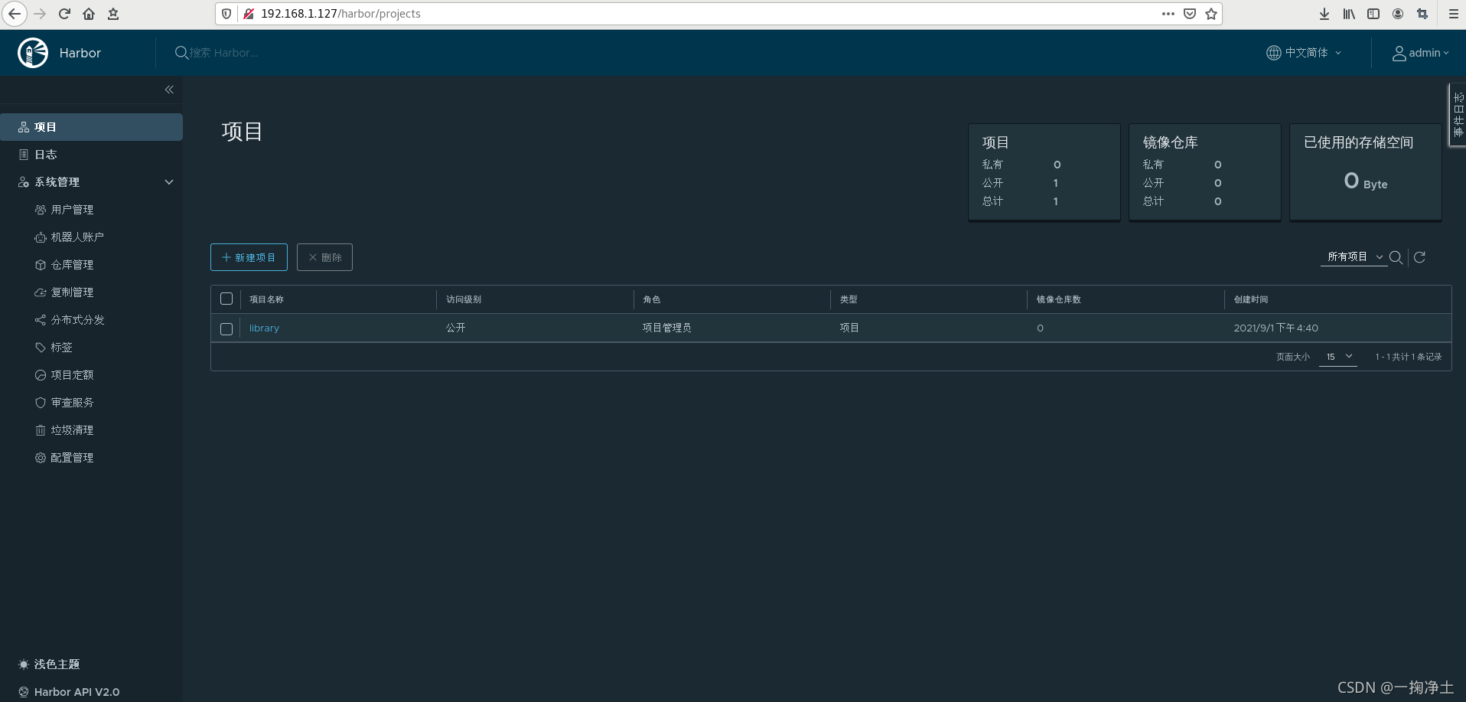The height and width of the screenshot is (702, 1466).
Task: Click the 已使用的存储空间 card heading
Action: coord(1359,142)
